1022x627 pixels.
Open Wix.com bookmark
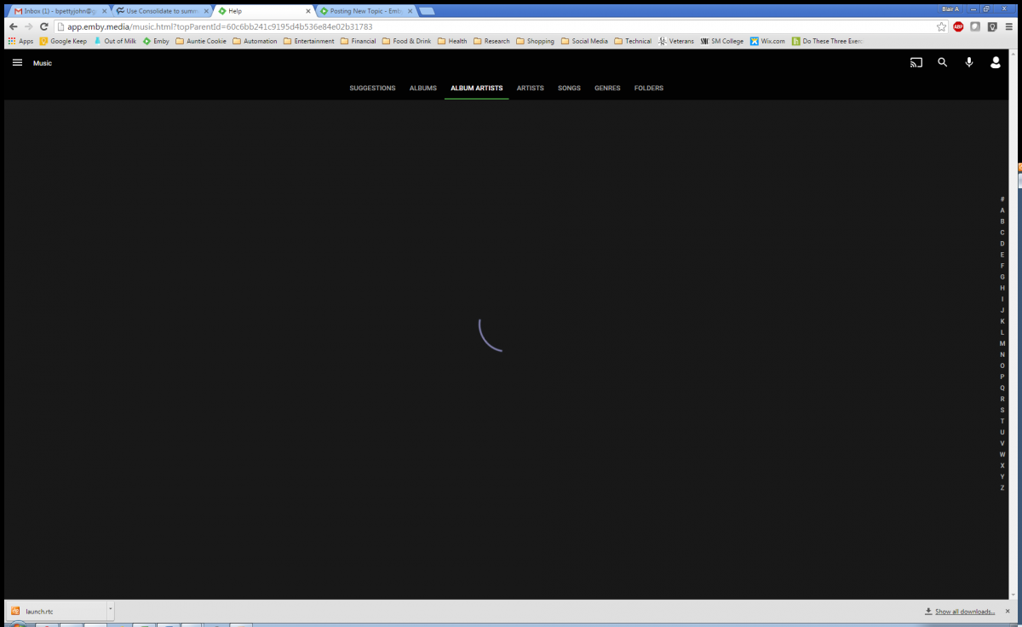[767, 41]
